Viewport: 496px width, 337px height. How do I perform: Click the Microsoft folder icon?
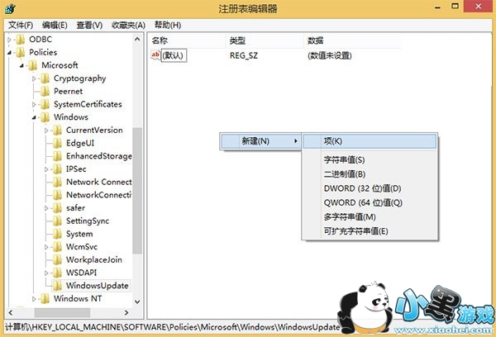(33, 65)
